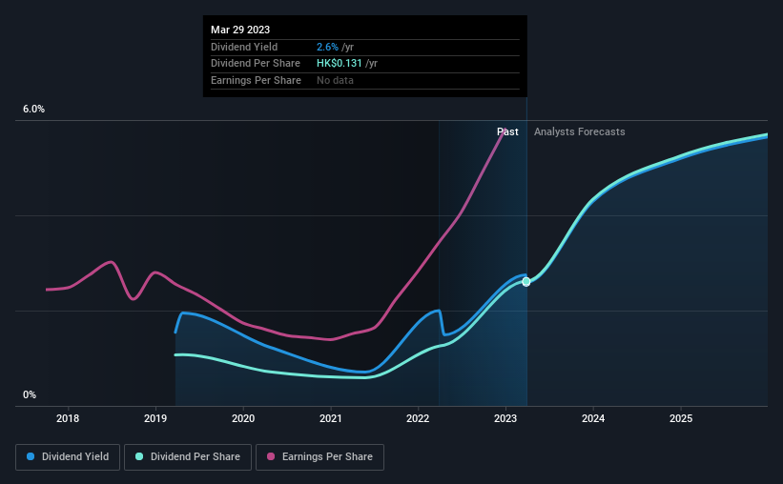783x484 pixels.
Task: Click the 2018 x-axis label
Action: [68, 418]
